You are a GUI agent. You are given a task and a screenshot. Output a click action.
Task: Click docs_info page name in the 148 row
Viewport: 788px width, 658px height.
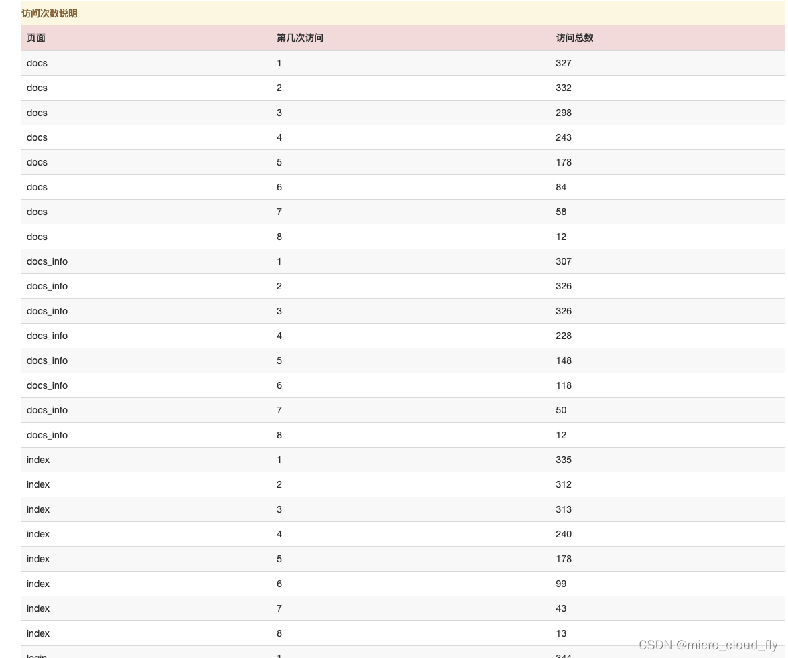coord(47,360)
